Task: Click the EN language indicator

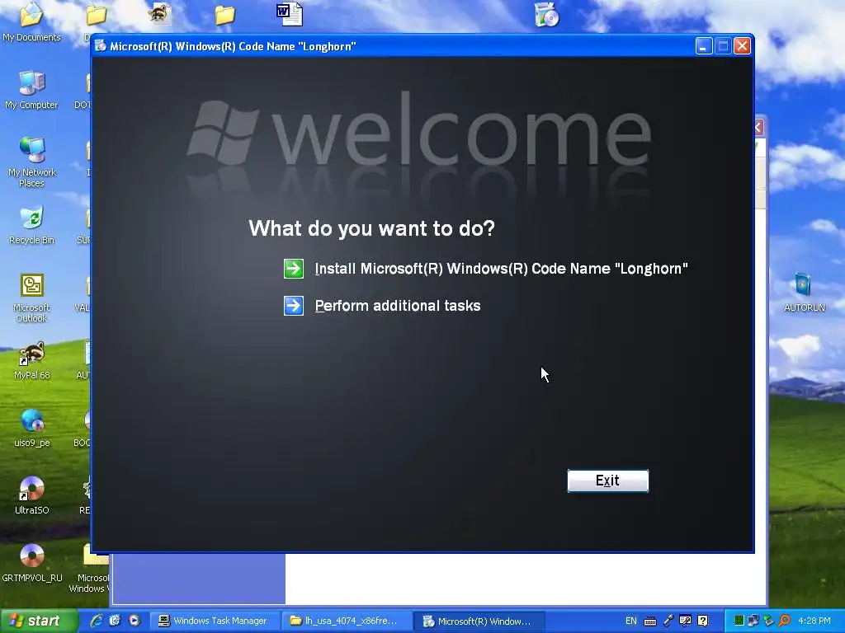Action: coord(631,621)
